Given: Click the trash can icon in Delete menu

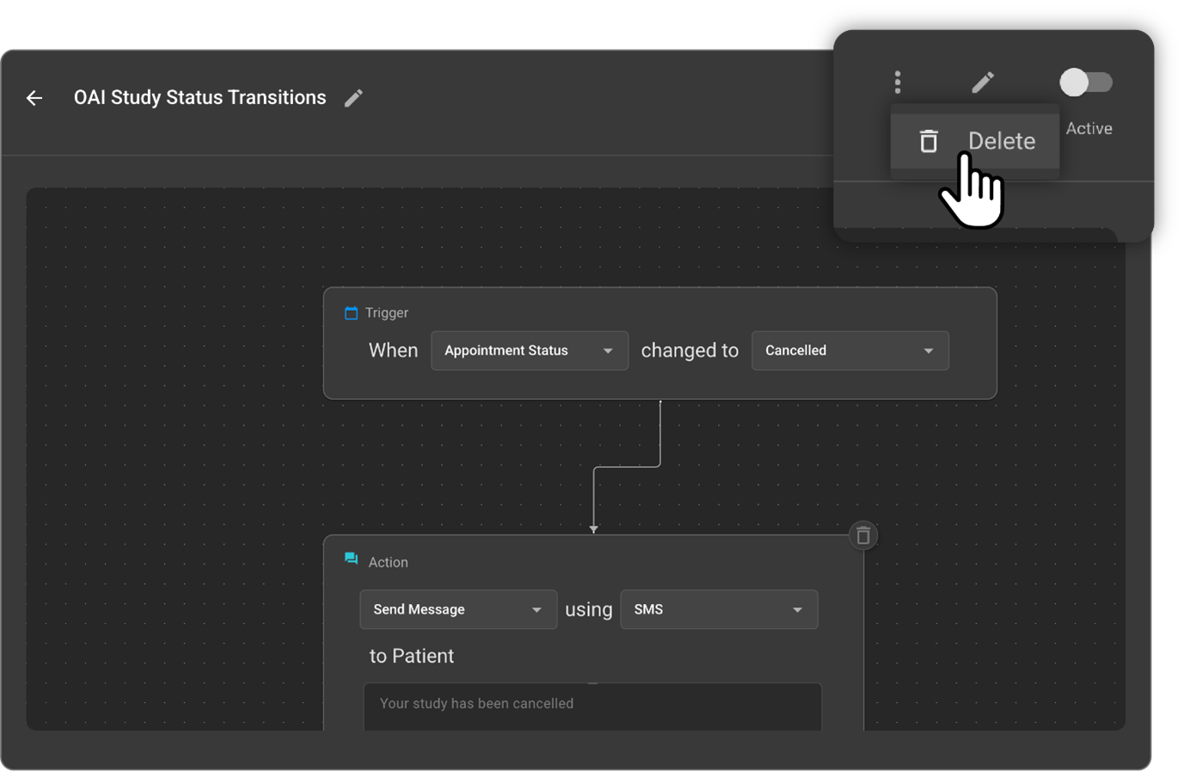Looking at the screenshot, I should [x=929, y=141].
